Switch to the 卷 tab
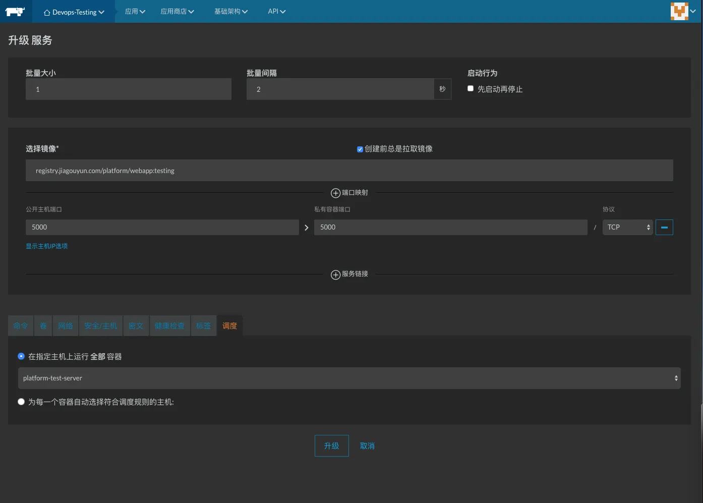This screenshot has width=703, height=503. tap(43, 326)
